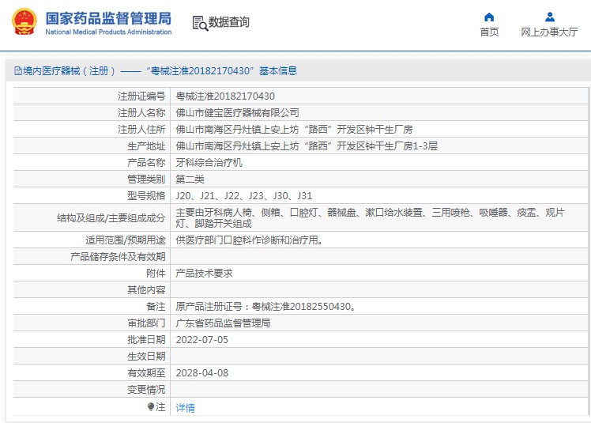Click the 注册人住所 address value
The image size is (591, 423).
294,130
